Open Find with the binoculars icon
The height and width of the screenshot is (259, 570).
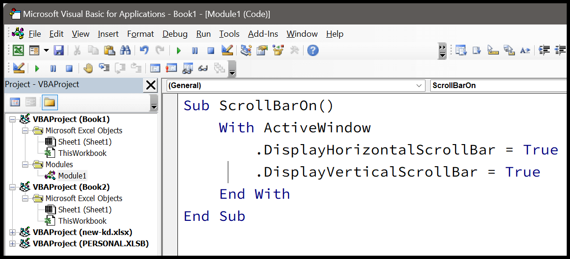click(125, 50)
